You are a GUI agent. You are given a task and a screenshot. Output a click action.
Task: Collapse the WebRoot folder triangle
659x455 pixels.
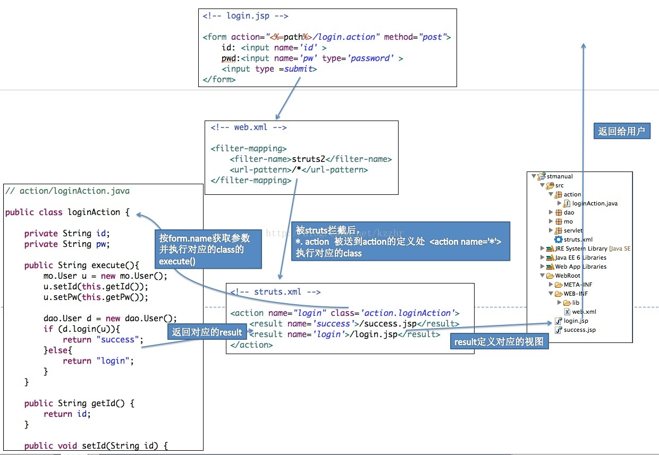[543, 276]
